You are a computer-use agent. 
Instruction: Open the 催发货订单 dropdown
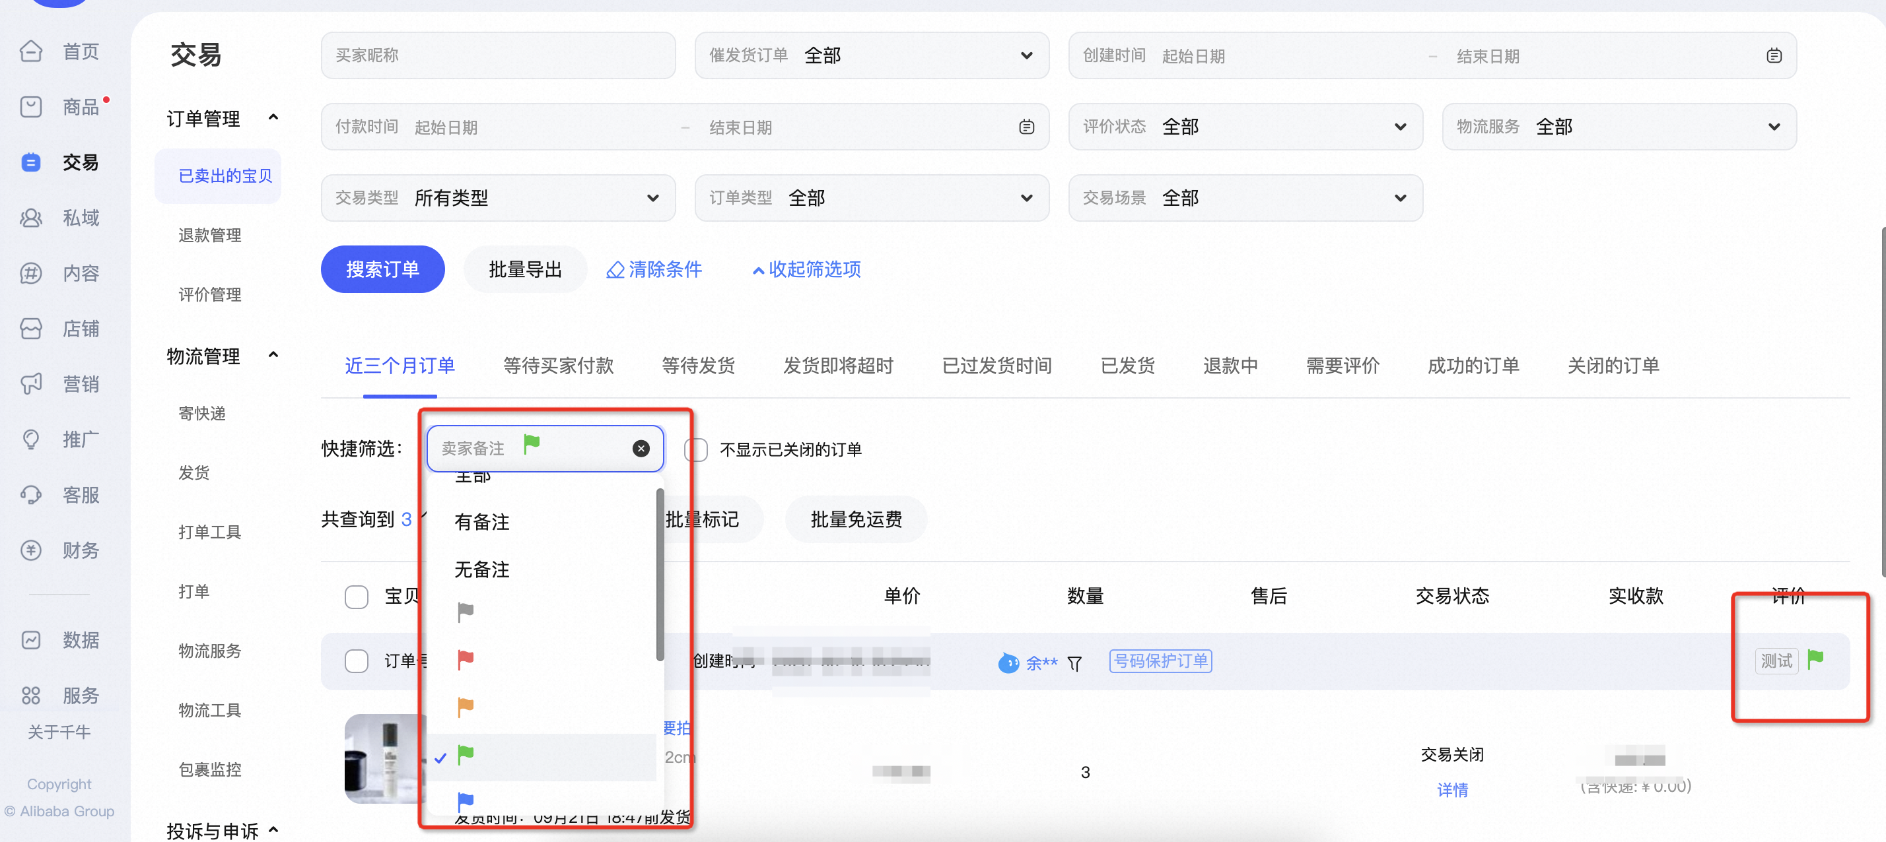[x=871, y=55]
